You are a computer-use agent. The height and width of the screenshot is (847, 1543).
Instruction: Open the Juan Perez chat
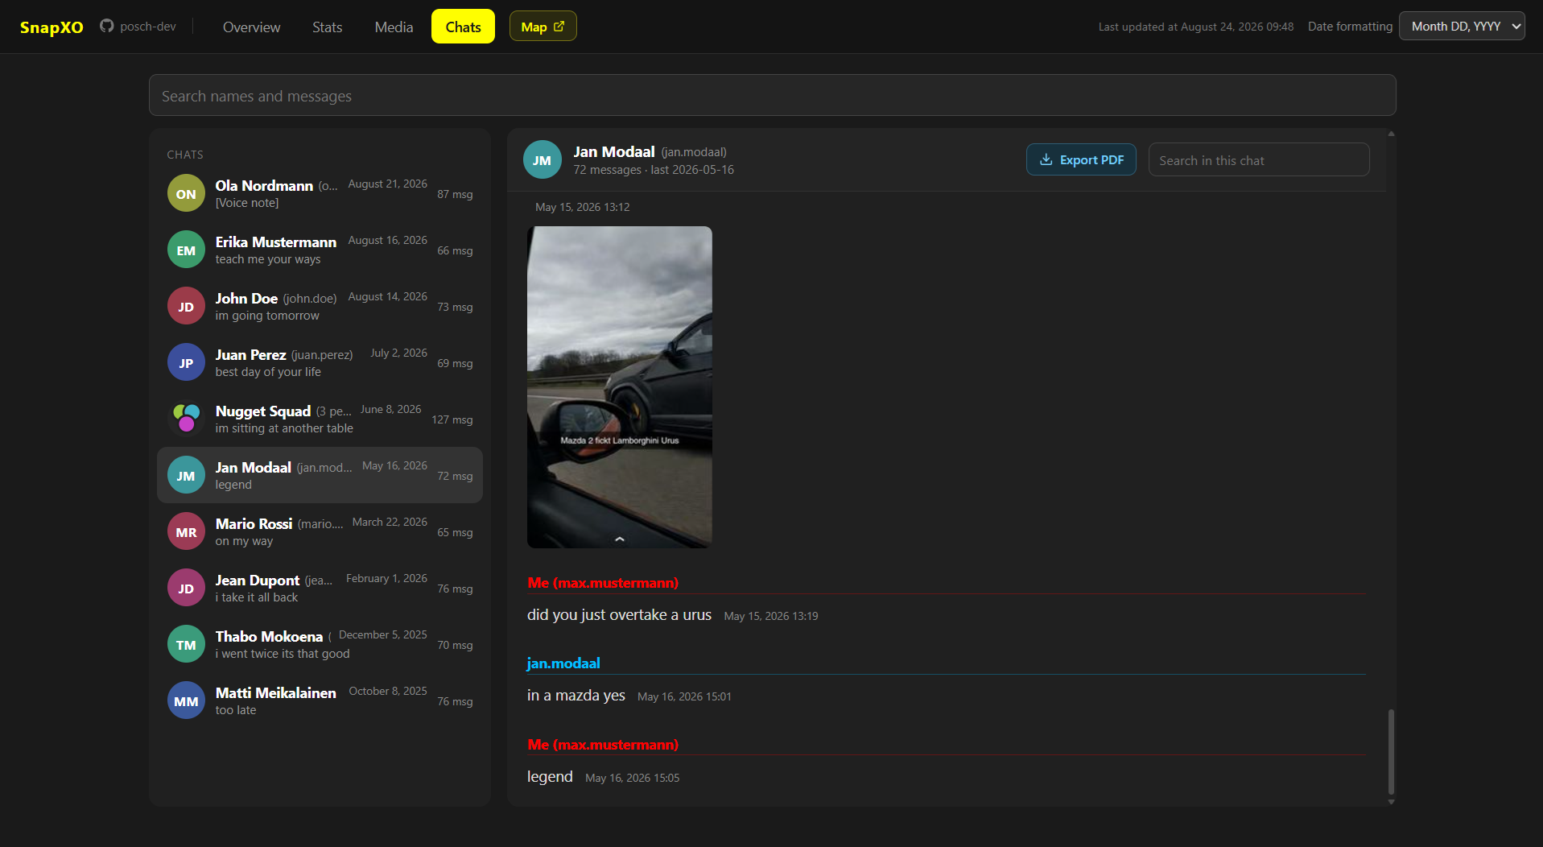tap(320, 362)
